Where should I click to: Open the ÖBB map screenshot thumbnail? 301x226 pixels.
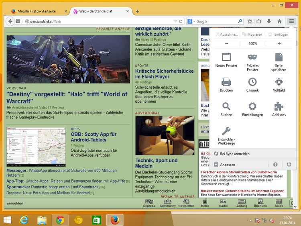pyautogui.click(x=36, y=147)
